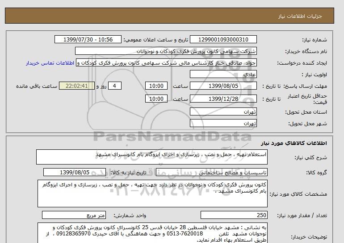Select the quantity field 250
344x243 pixels.
coord(234,215)
